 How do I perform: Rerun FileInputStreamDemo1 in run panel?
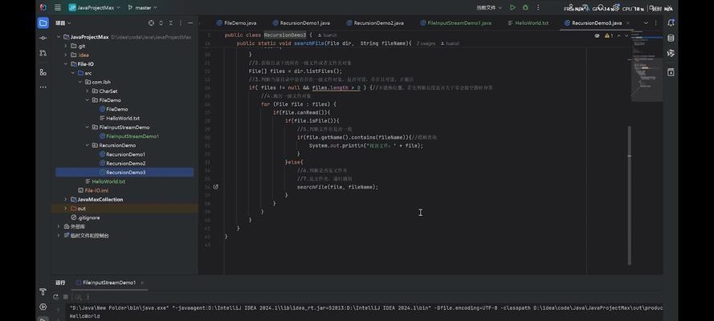(55, 297)
